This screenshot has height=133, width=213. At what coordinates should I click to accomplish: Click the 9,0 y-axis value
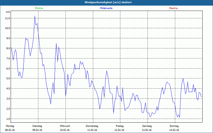pyautogui.click(x=8, y=38)
